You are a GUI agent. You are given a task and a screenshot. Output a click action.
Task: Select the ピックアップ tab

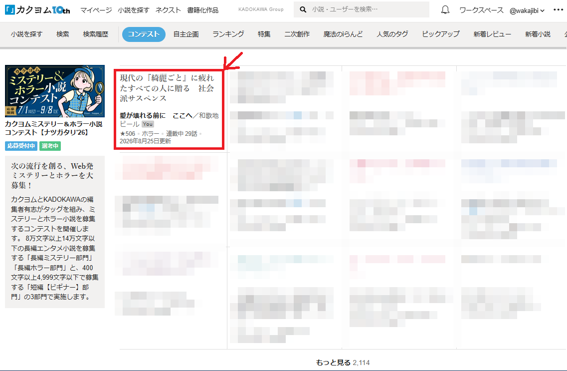coord(441,34)
